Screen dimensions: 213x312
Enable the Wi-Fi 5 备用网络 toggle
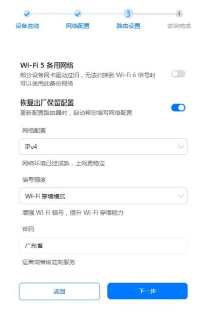tap(178, 74)
